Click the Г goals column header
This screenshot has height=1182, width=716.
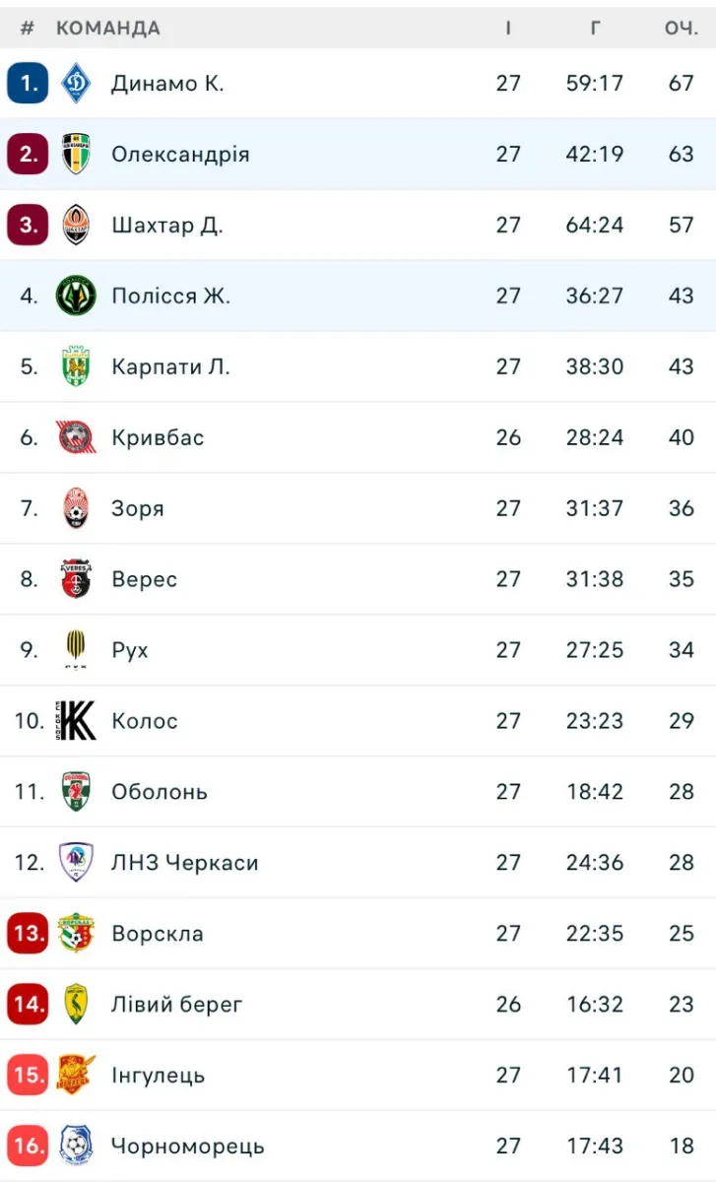pyautogui.click(x=595, y=28)
